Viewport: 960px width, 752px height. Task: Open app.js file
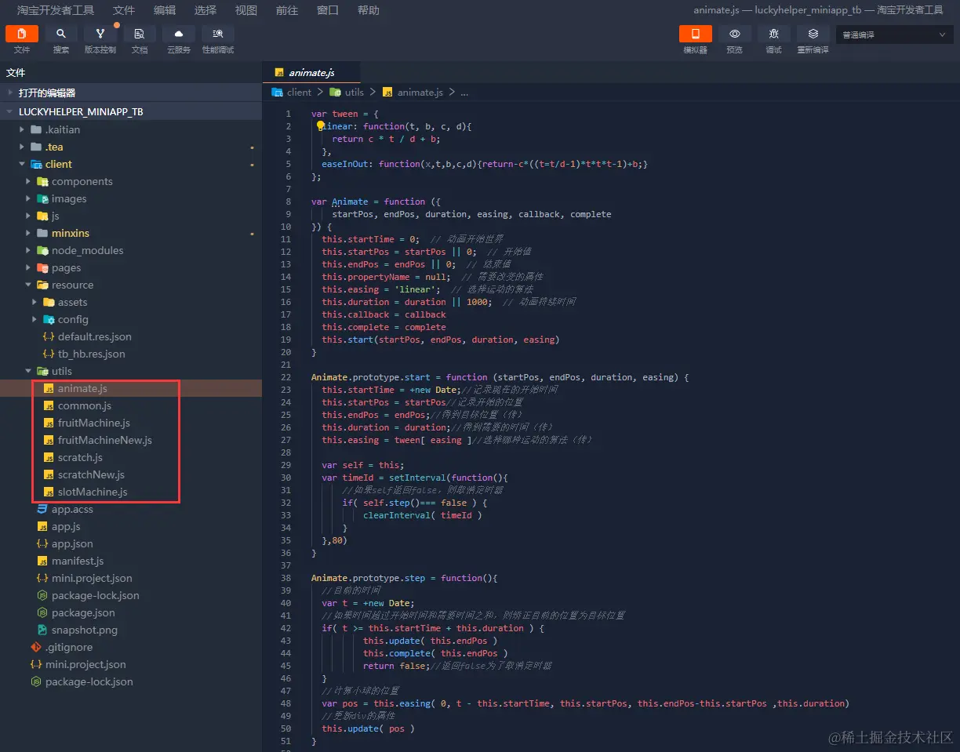130,526
